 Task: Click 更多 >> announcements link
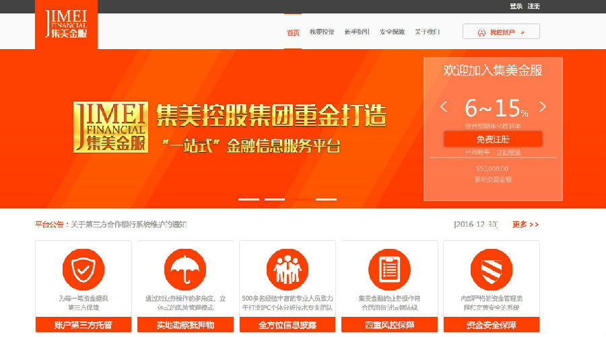coord(525,224)
